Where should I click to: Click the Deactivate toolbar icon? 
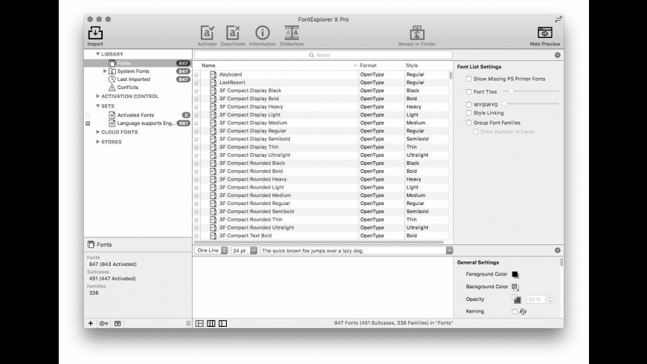pyautogui.click(x=233, y=33)
